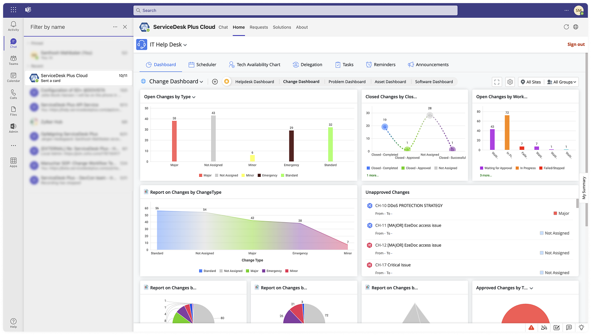This screenshot has width=591, height=335.
Task: Expand the Change Dashboard selector
Action: click(x=176, y=82)
